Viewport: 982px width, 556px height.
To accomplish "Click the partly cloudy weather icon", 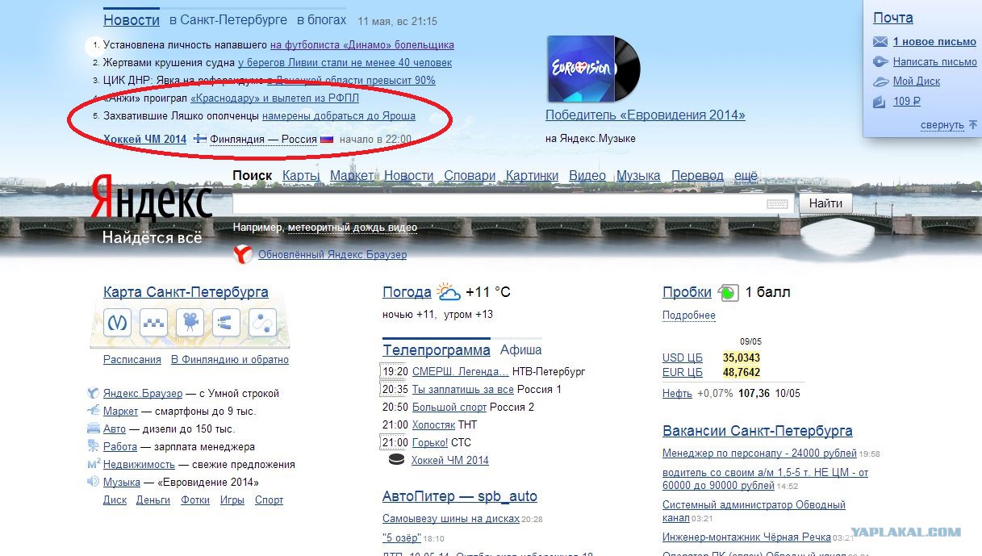I will 448,292.
